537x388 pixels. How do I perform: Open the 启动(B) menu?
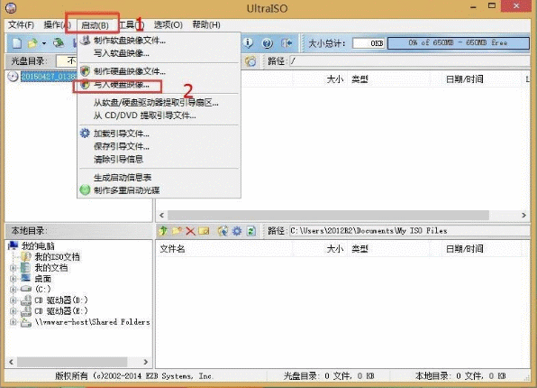coord(95,25)
